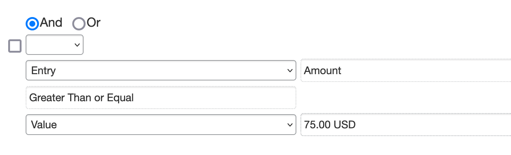Click the Greater Than or Equal field
Screen dimensions: 511x155
(x=160, y=98)
